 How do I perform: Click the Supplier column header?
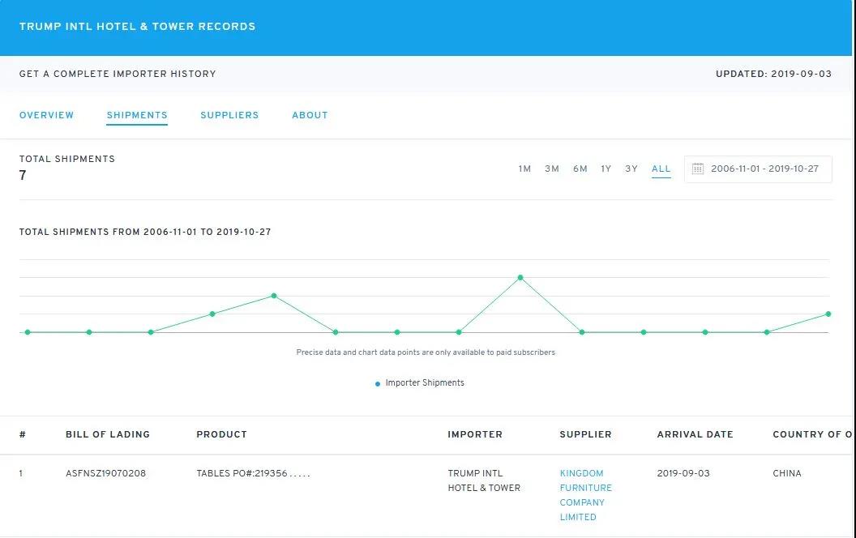click(586, 434)
